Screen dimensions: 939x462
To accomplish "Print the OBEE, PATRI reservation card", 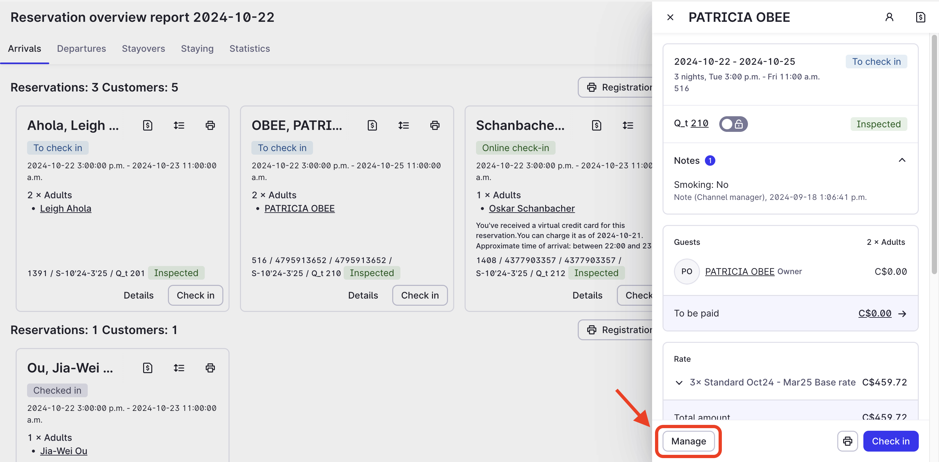I will coord(435,125).
